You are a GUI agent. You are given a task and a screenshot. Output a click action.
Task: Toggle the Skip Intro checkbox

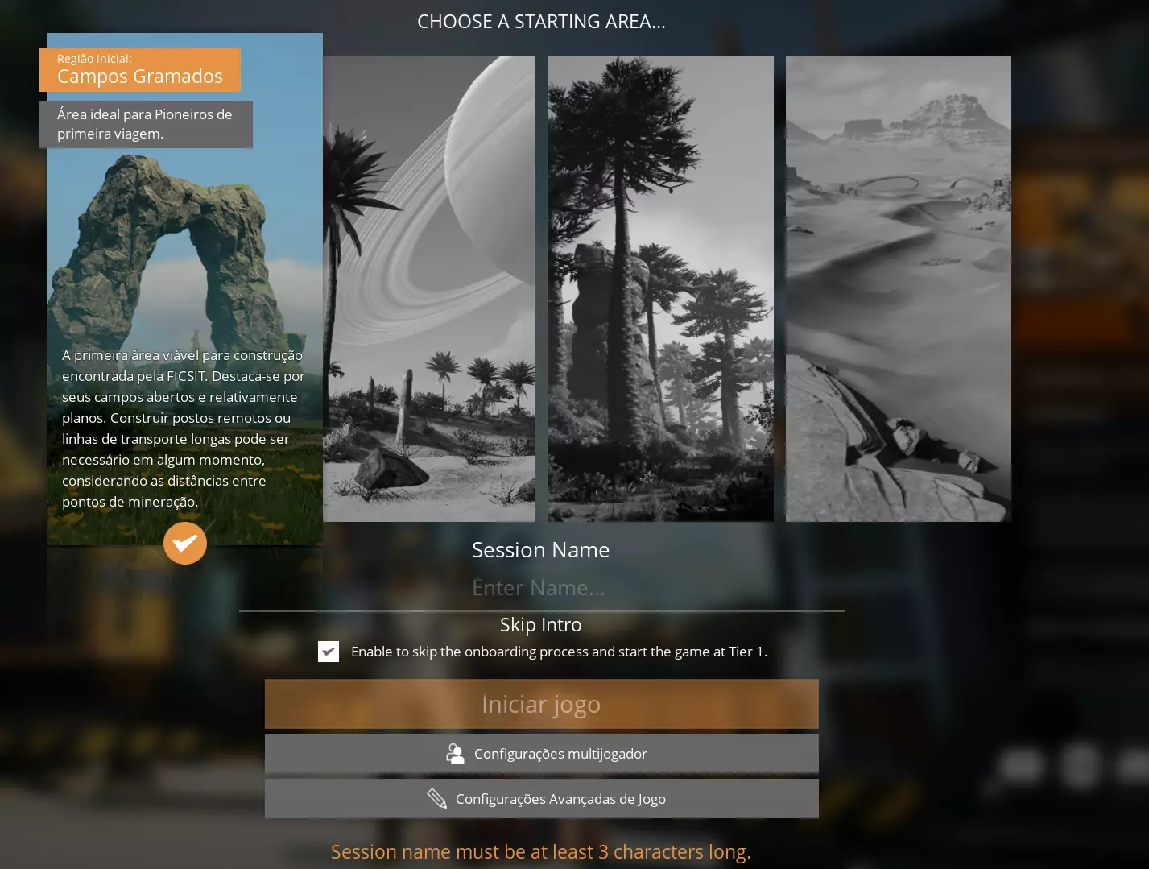329,652
